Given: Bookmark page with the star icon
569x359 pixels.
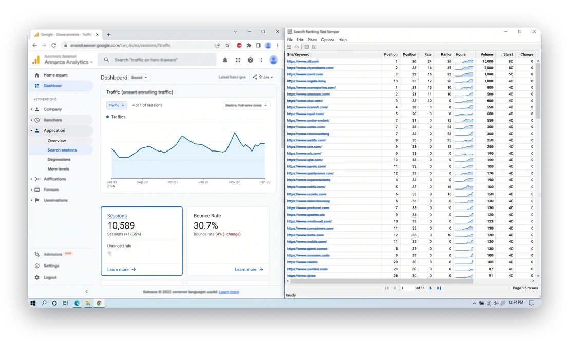Looking at the screenshot, I should pyautogui.click(x=227, y=45).
